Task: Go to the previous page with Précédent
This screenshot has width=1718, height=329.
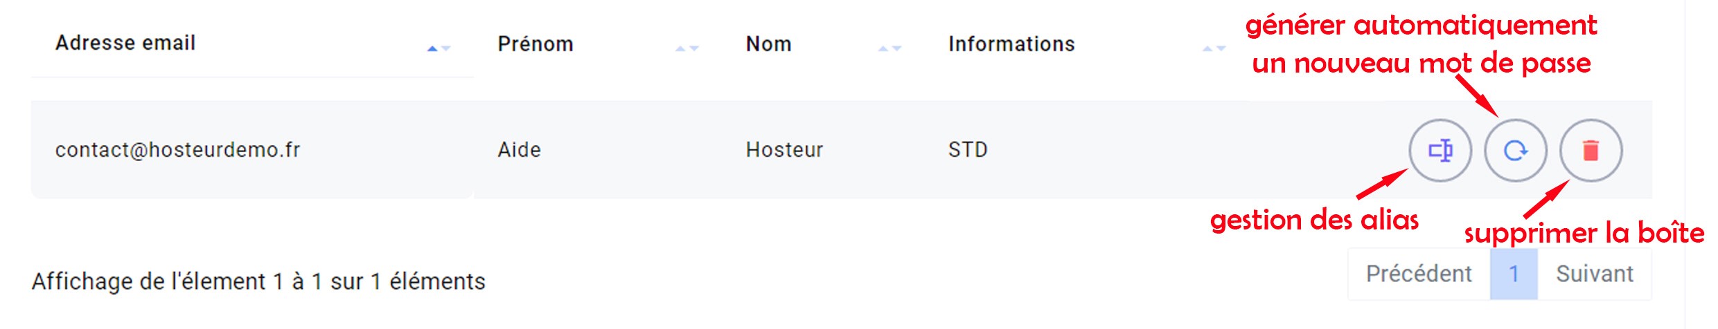Action: [1419, 274]
